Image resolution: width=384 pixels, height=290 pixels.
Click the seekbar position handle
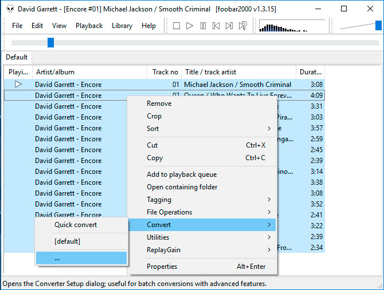pyautogui.click(x=50, y=42)
